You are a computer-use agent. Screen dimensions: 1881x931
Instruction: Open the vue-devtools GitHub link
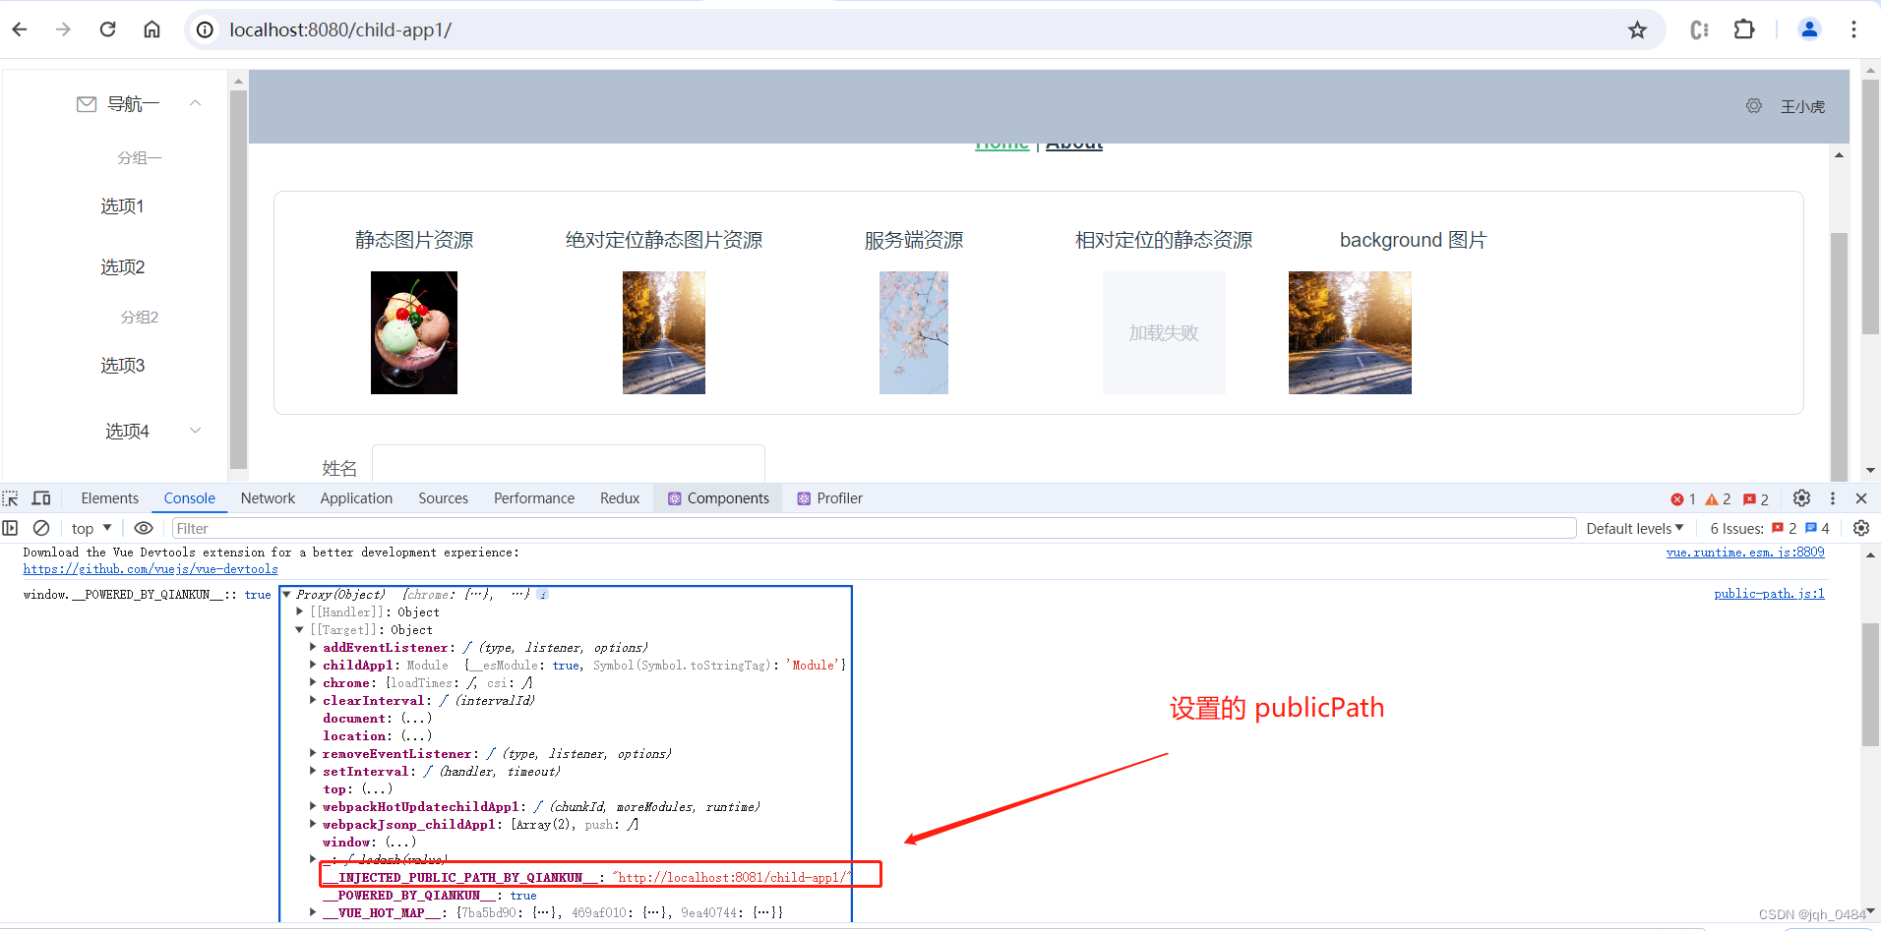(x=150, y=568)
